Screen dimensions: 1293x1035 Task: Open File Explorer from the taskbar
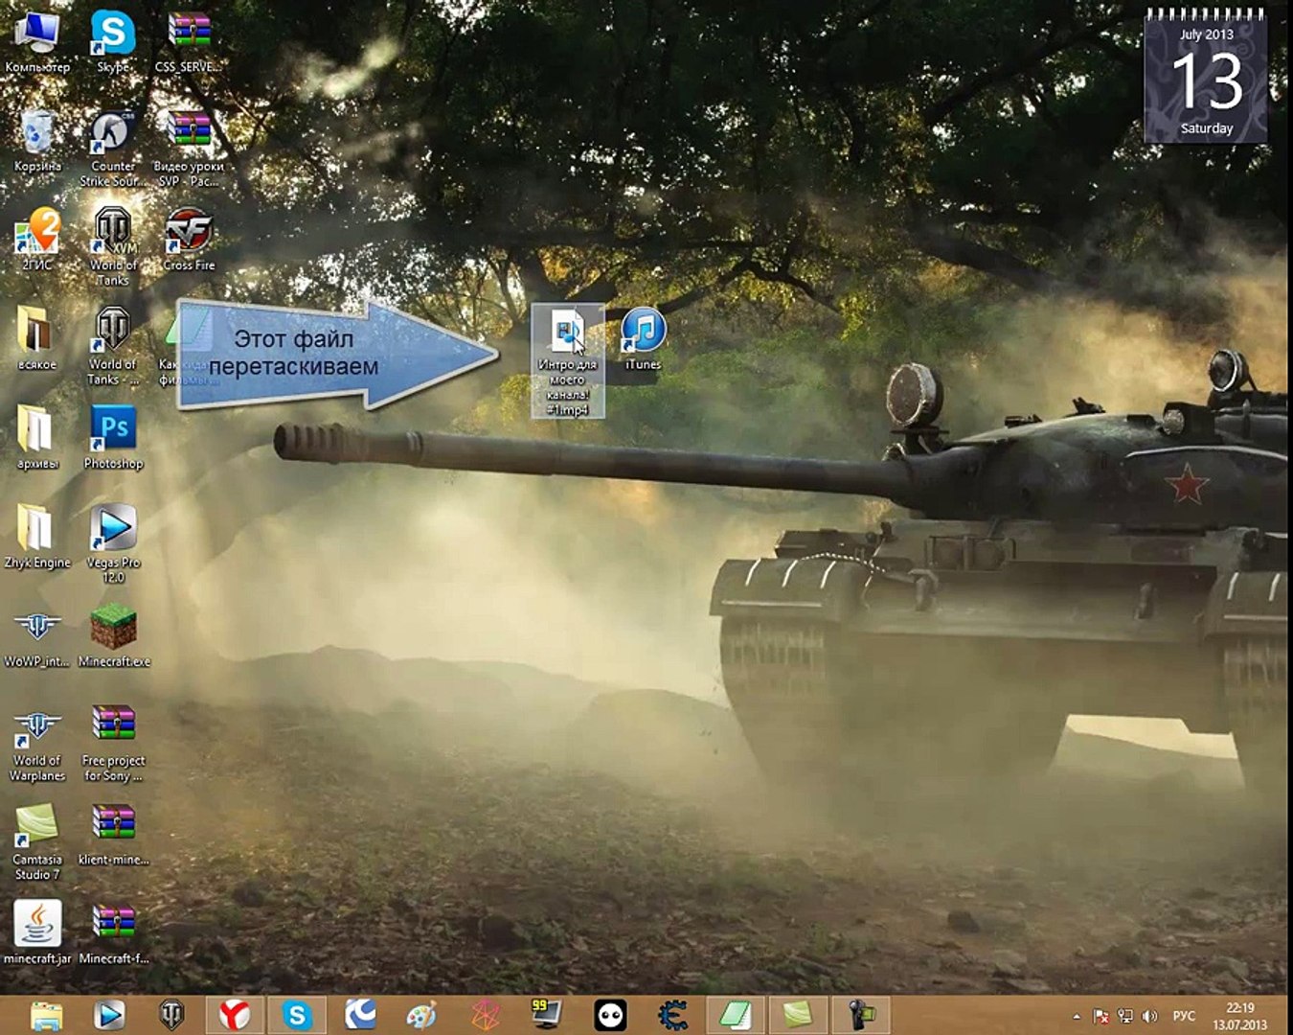(46, 1014)
